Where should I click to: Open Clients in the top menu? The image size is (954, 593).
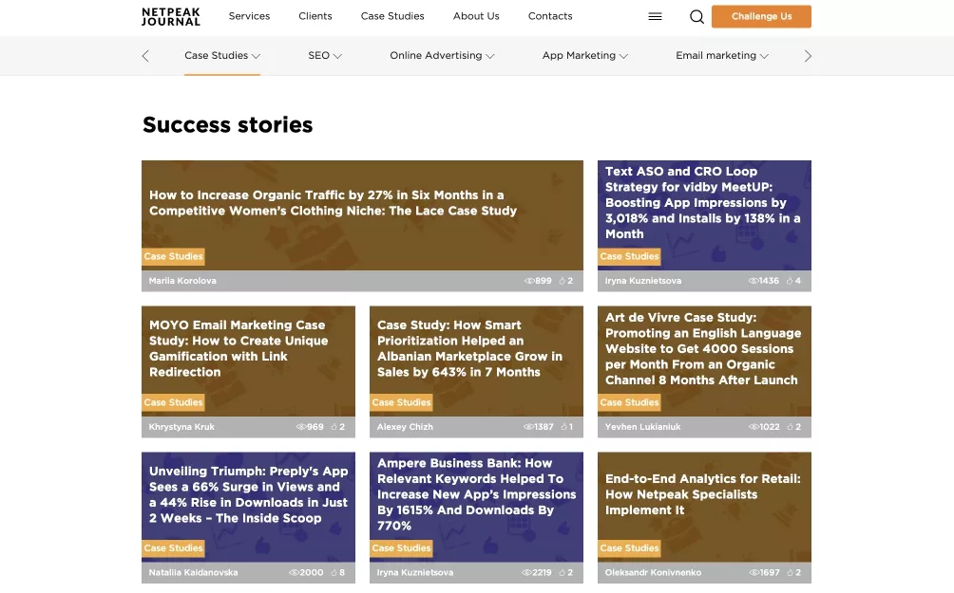pos(315,16)
